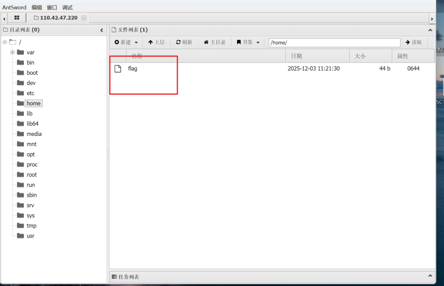444x286 pixels.
Task: Open the 书签 bookmarks dropdown
Action: [x=248, y=42]
